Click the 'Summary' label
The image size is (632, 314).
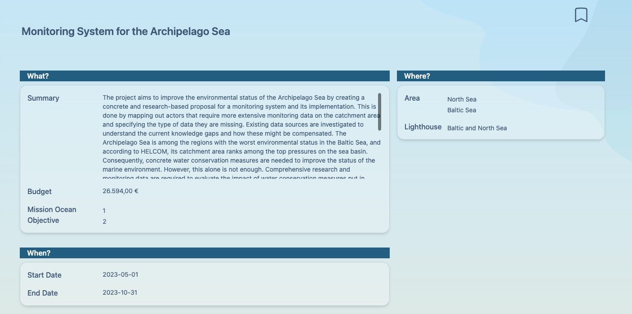[x=43, y=98]
